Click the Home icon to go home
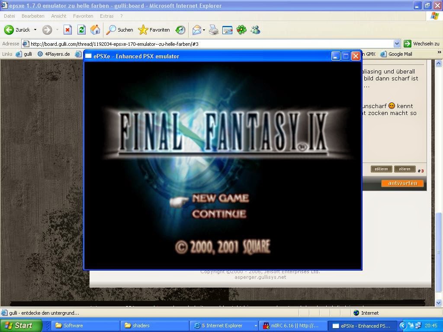 click(x=96, y=30)
